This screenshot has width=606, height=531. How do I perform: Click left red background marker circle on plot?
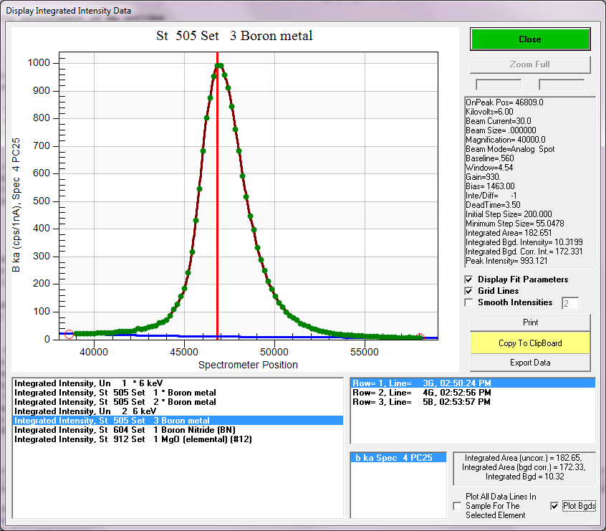[69, 334]
